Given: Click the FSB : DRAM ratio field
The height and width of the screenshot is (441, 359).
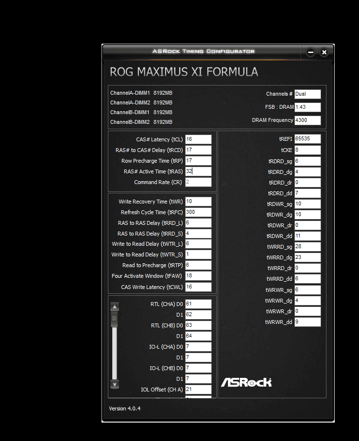Looking at the screenshot, I should [x=308, y=107].
